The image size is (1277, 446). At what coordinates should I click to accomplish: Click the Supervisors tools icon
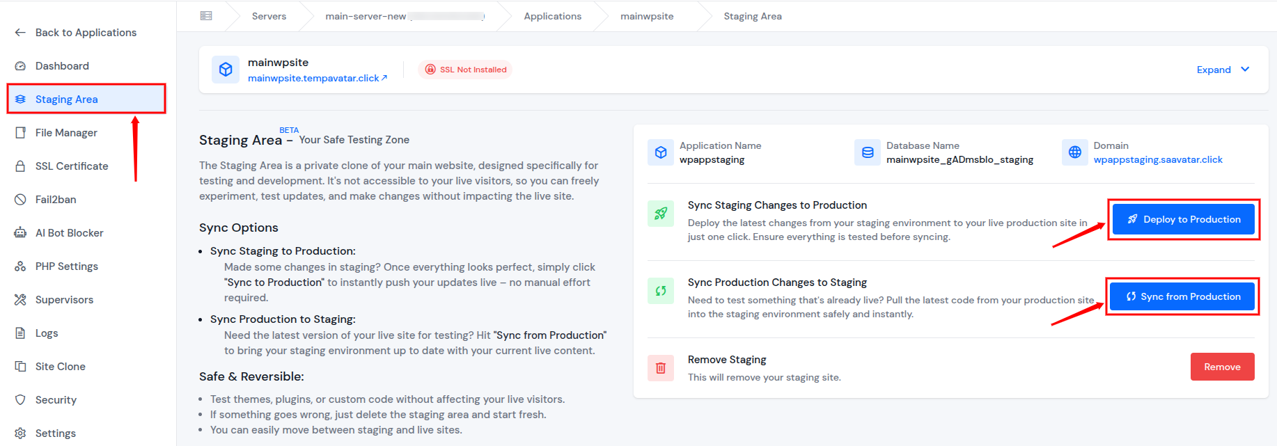coord(20,300)
